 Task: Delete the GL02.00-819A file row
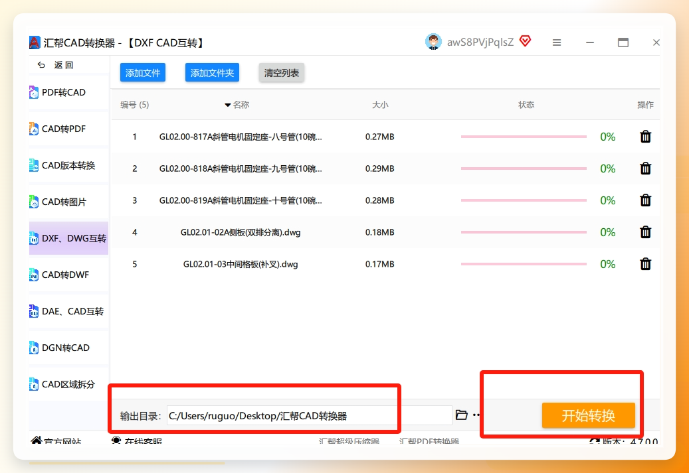[645, 200]
